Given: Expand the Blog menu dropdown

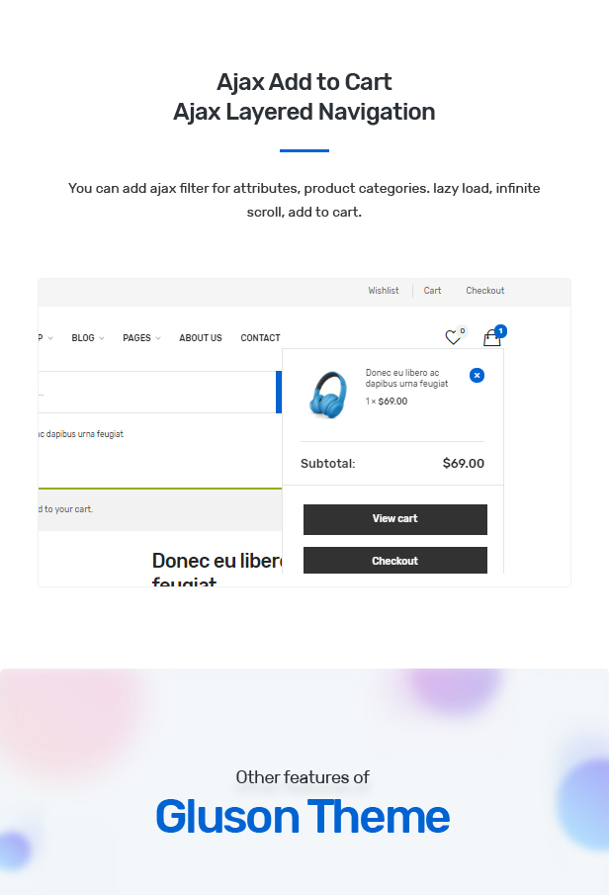Looking at the screenshot, I should tap(87, 338).
